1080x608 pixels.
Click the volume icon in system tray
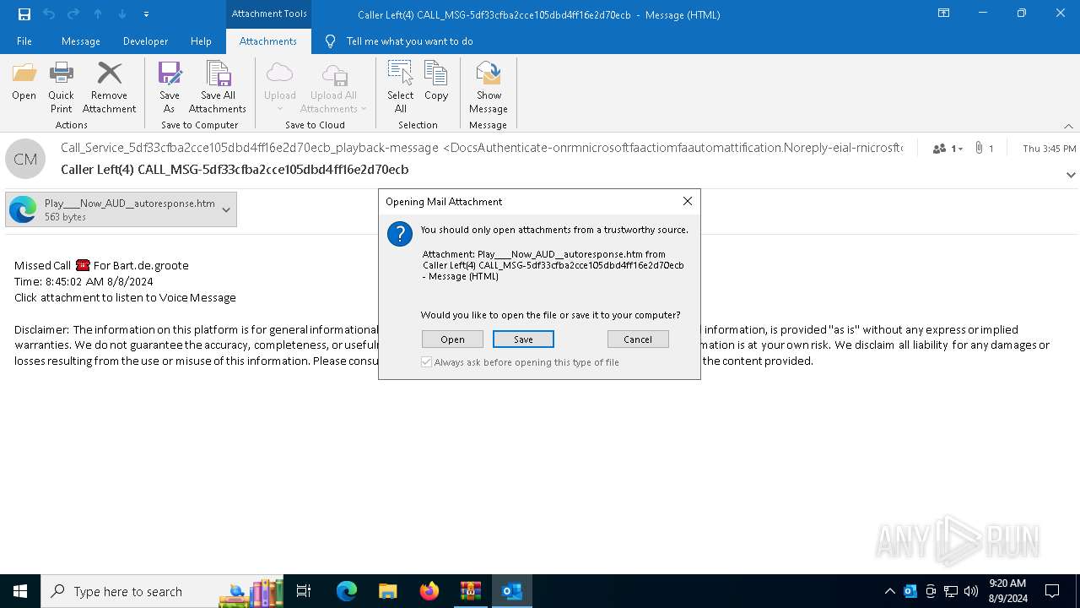coord(971,591)
